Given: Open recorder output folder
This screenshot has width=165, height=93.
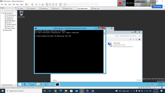Looking at the screenshot, I should [x=151, y=5].
